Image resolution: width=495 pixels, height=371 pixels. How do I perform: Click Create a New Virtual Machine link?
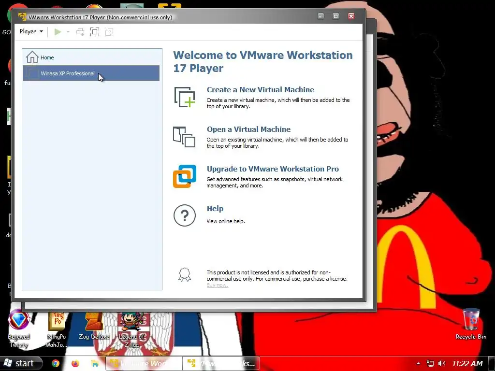tap(261, 89)
